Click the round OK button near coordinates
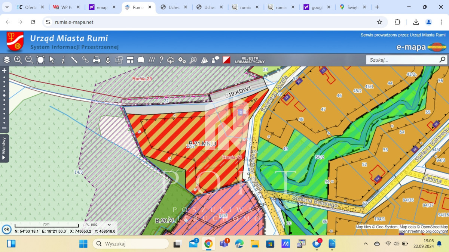This screenshot has width=449, height=252. click(6, 229)
